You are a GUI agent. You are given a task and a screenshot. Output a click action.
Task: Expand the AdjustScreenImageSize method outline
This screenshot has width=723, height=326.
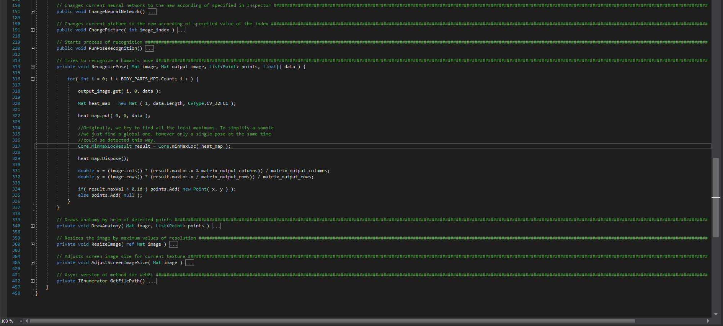point(33,263)
